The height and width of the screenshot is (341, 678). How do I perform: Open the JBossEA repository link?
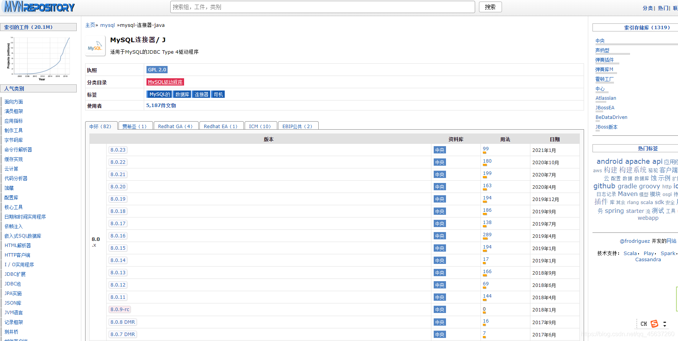[605, 108]
